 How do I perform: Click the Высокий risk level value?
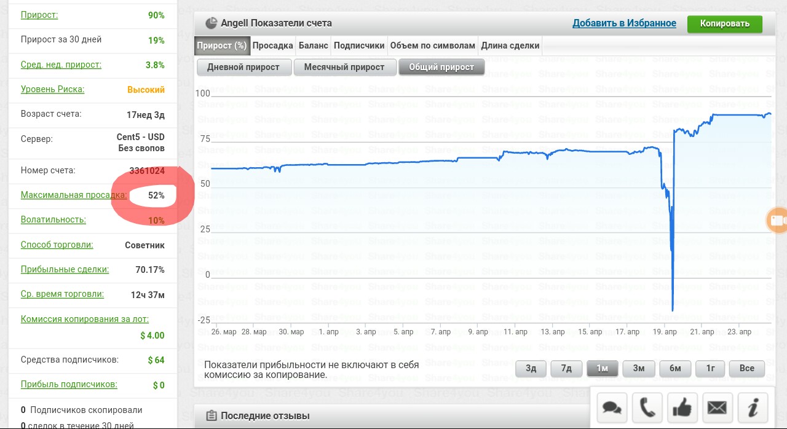pos(146,90)
